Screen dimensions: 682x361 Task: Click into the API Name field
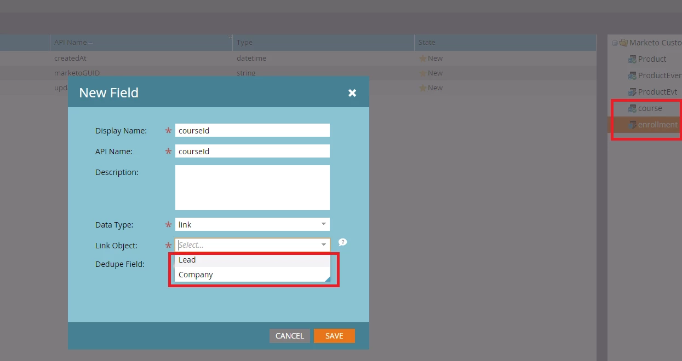coord(253,151)
